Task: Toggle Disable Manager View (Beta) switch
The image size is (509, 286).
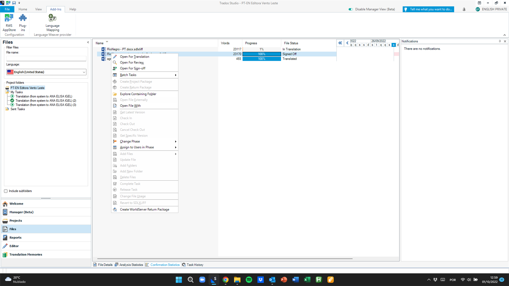Action: [351, 9]
